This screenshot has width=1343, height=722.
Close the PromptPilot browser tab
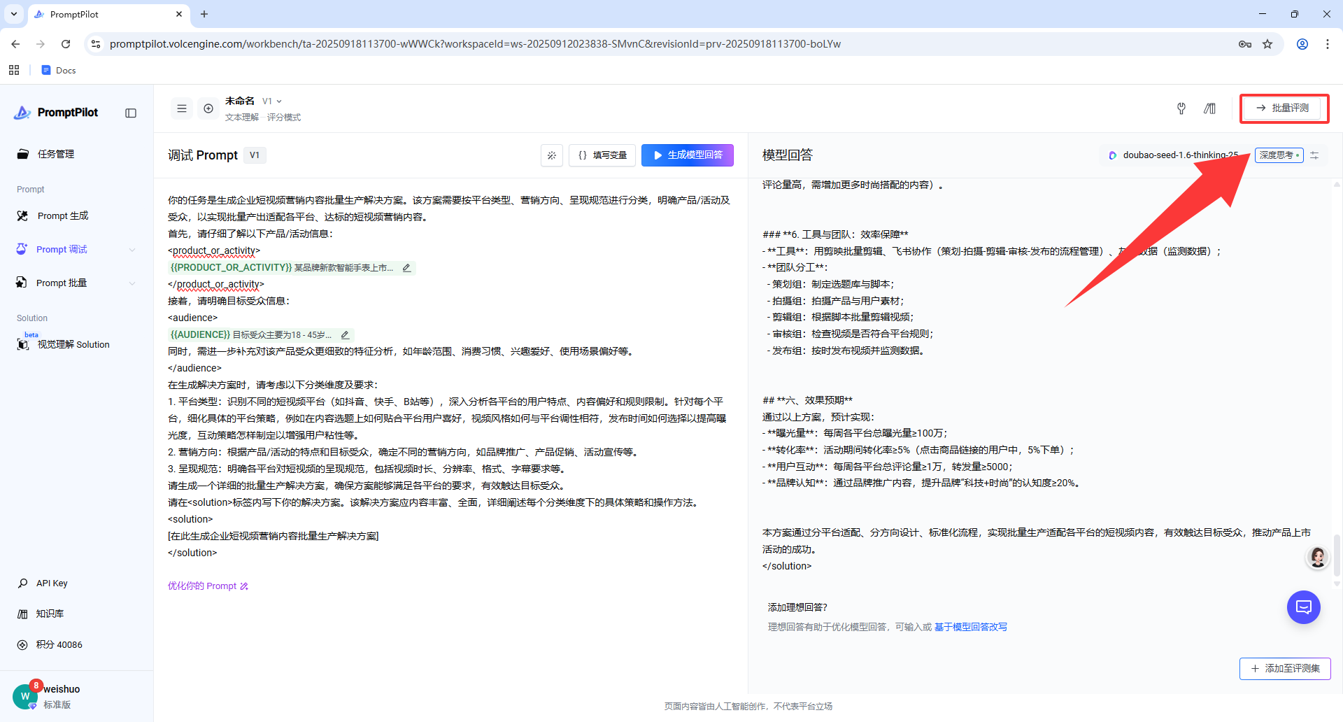point(179,14)
